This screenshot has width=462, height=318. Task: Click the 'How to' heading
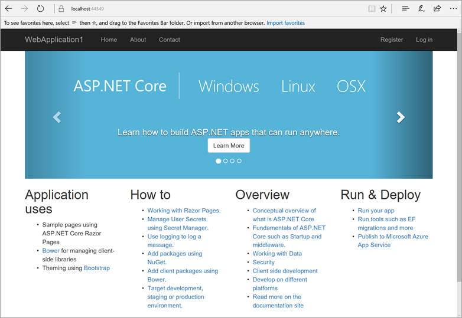pos(150,195)
